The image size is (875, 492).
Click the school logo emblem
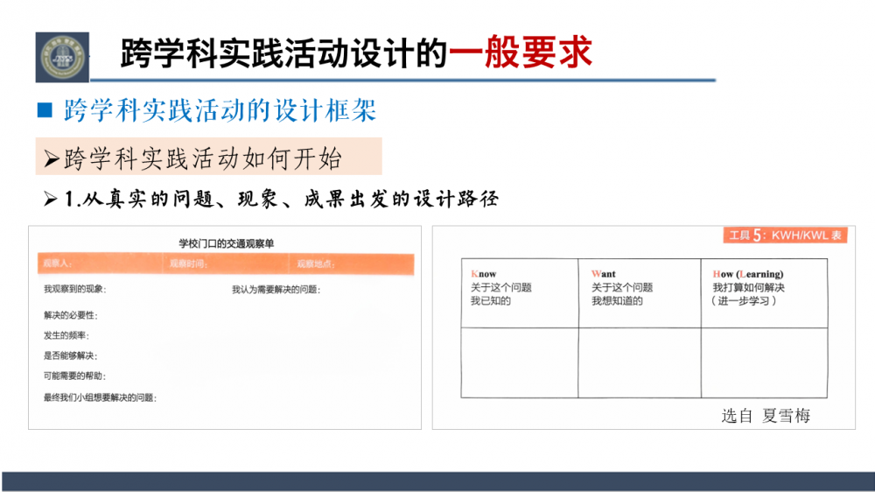[x=62, y=56]
